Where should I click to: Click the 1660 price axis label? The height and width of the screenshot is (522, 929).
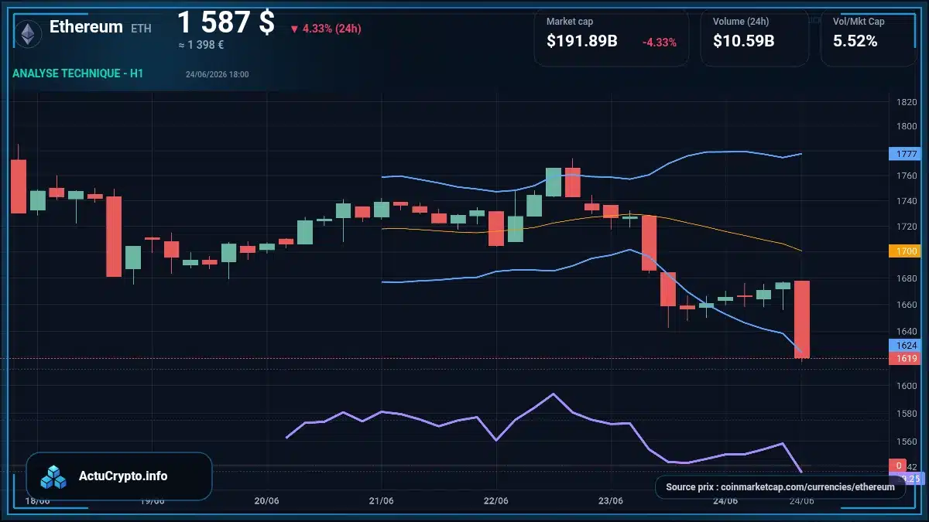(x=907, y=305)
